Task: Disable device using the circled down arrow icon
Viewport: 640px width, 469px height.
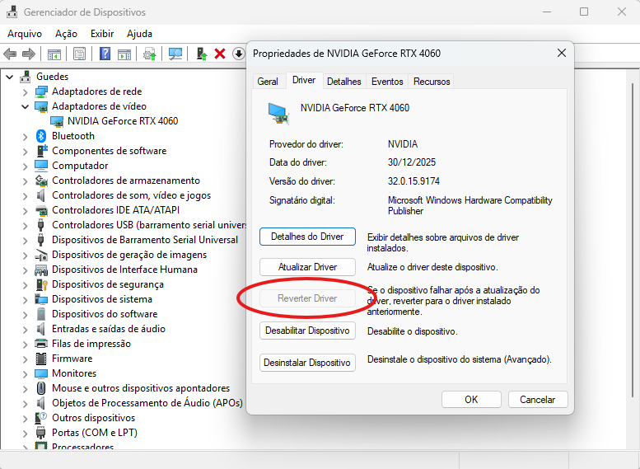Action: tap(238, 54)
